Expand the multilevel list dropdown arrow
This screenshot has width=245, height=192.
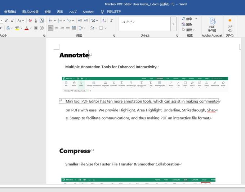click(x=73, y=21)
